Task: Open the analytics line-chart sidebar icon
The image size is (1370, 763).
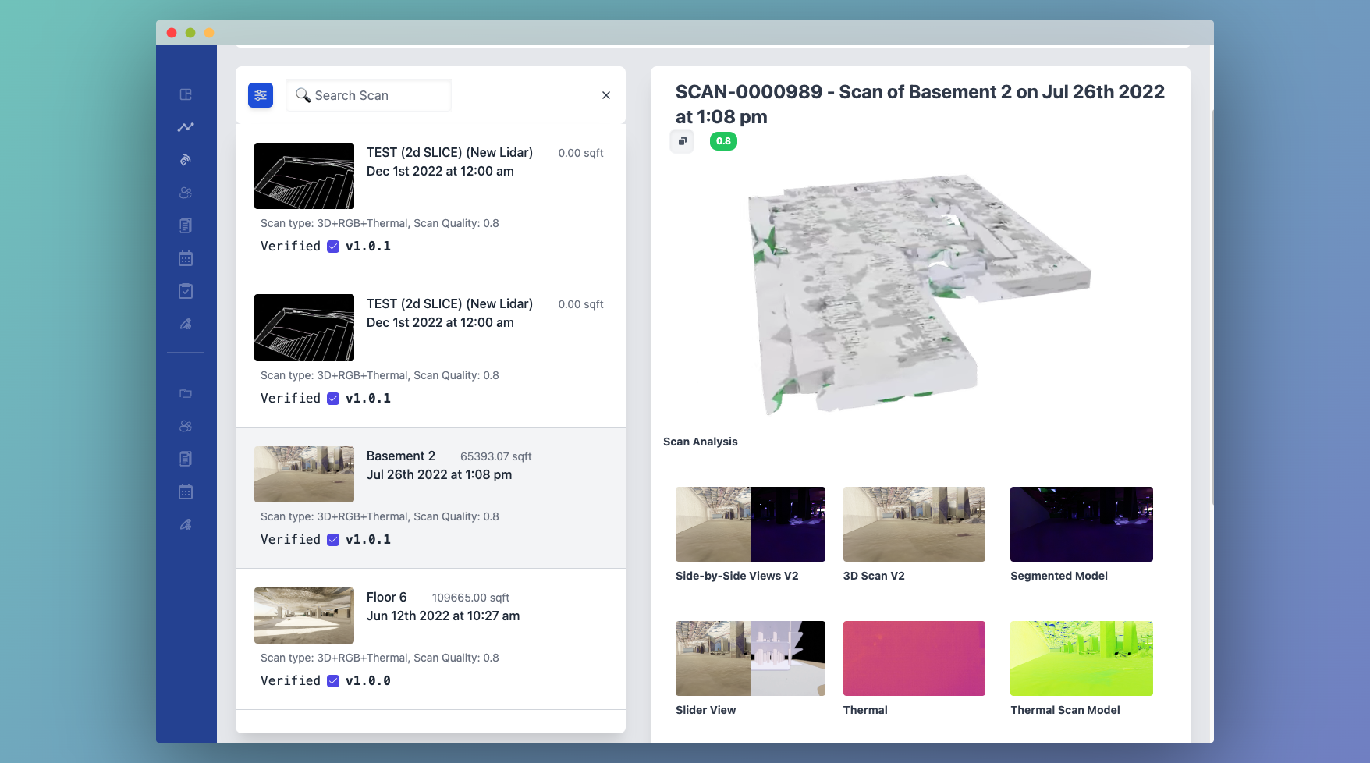Action: (186, 127)
